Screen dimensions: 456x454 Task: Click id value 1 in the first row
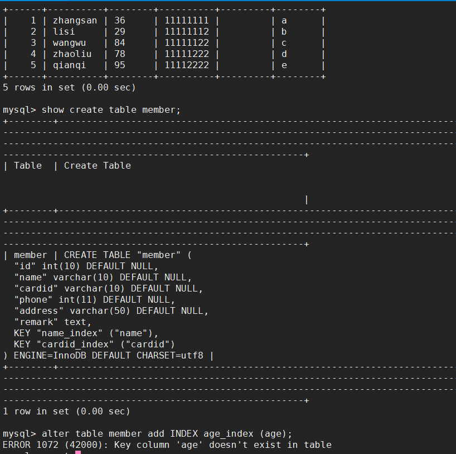click(33, 21)
